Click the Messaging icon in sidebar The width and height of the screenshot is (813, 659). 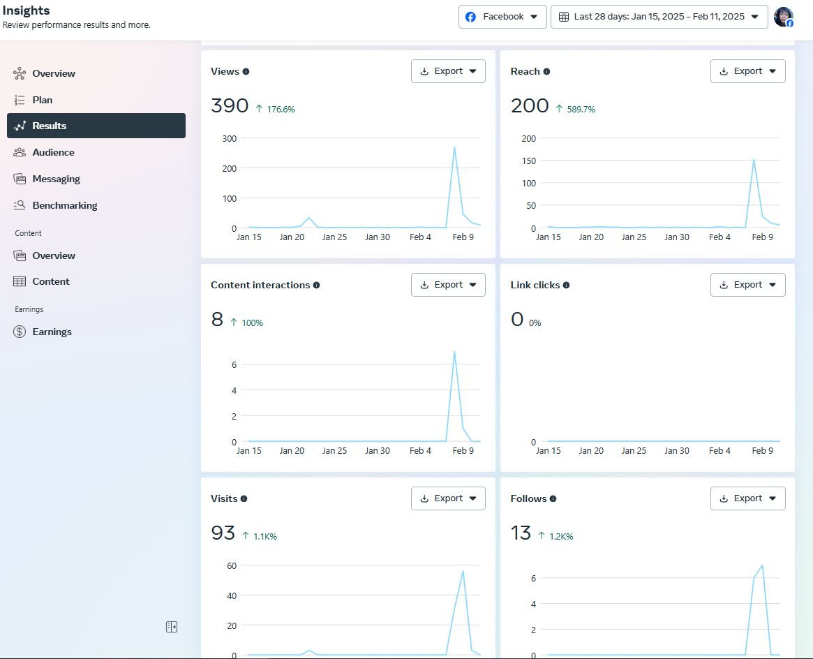pyautogui.click(x=20, y=179)
